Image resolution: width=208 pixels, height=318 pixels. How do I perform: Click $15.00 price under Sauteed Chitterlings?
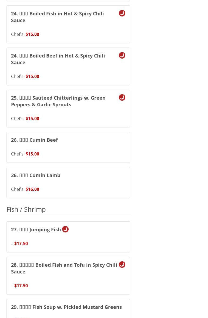pos(32,119)
